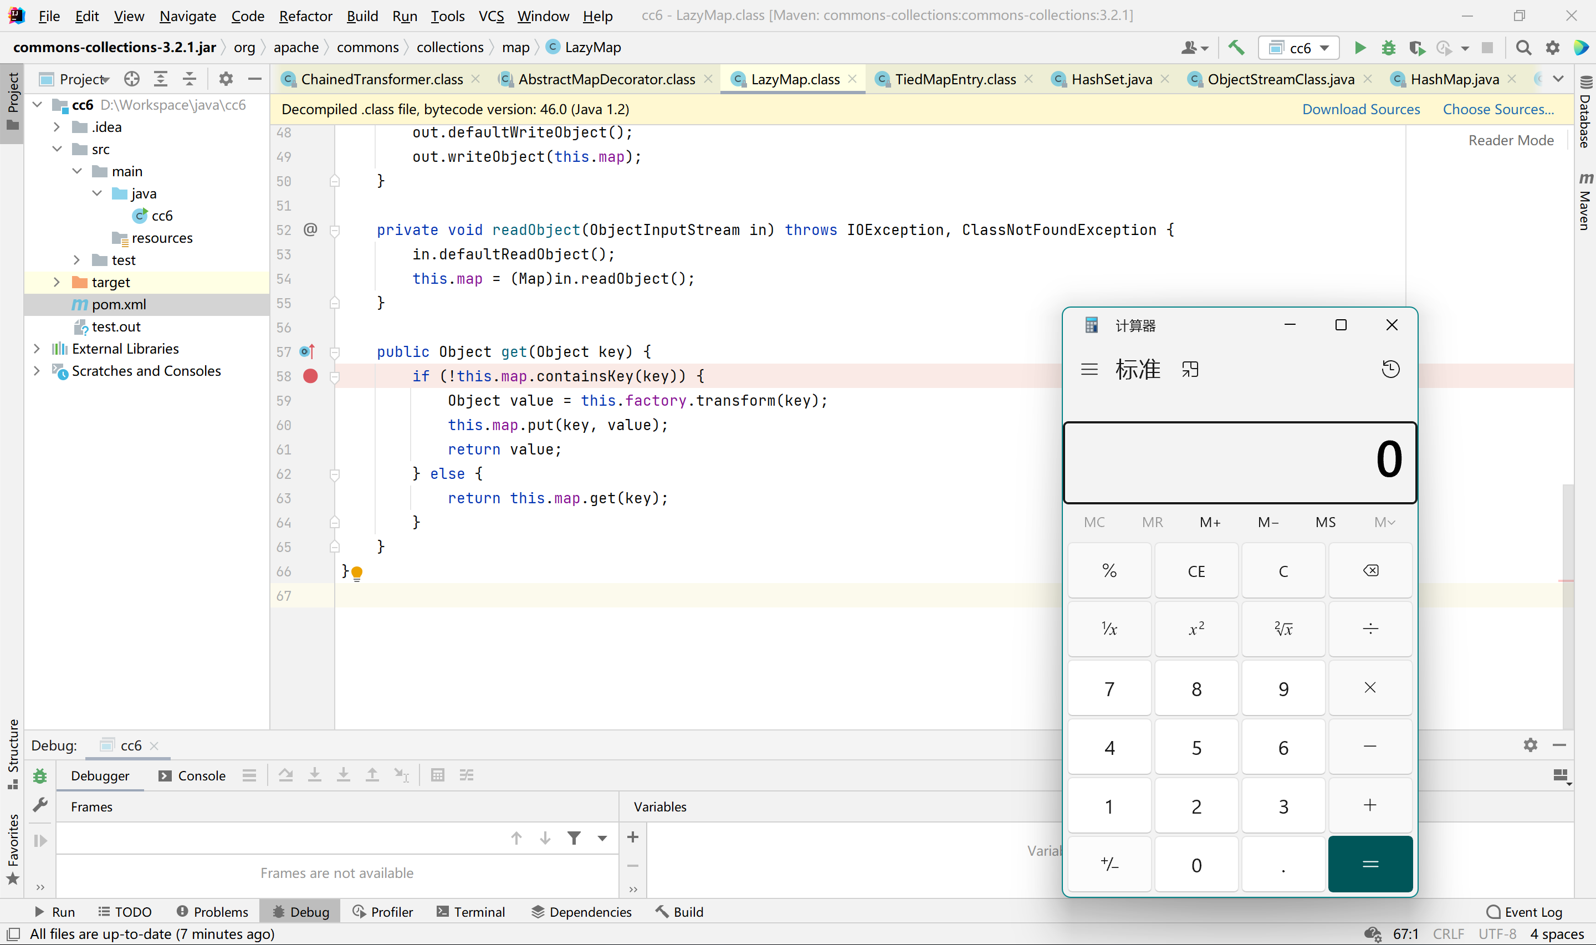
Task: Toggle Reader Mode in the editor
Action: point(1511,140)
